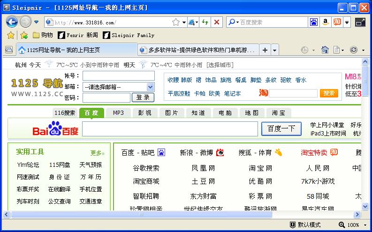Expand the address bar URL dropdown
The height and width of the screenshot is (232, 372).
pos(184,22)
